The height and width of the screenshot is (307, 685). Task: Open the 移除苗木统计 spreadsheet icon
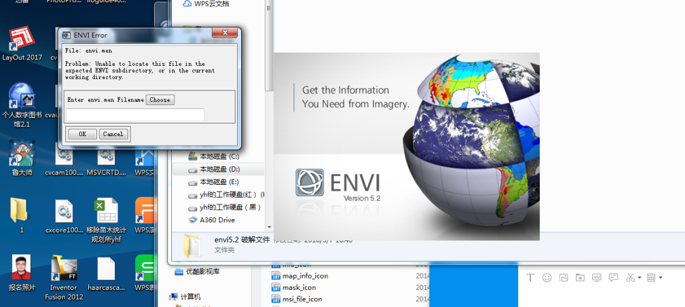coord(106,221)
